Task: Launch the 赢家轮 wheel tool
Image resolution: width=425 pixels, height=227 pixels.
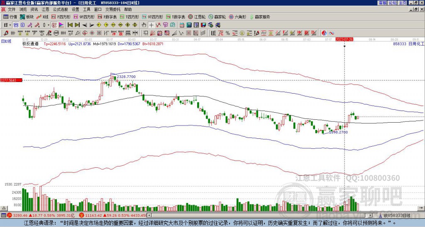Action: pos(217,17)
